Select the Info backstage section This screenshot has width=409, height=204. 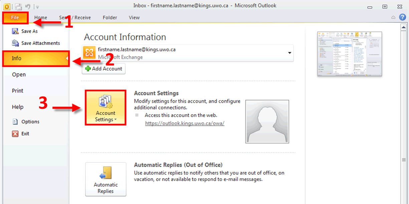tap(36, 58)
